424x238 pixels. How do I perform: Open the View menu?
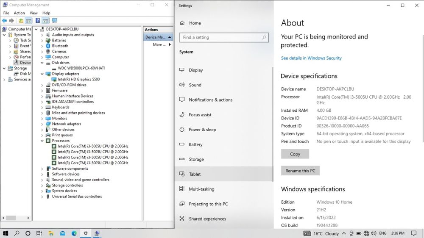pyautogui.click(x=33, y=13)
